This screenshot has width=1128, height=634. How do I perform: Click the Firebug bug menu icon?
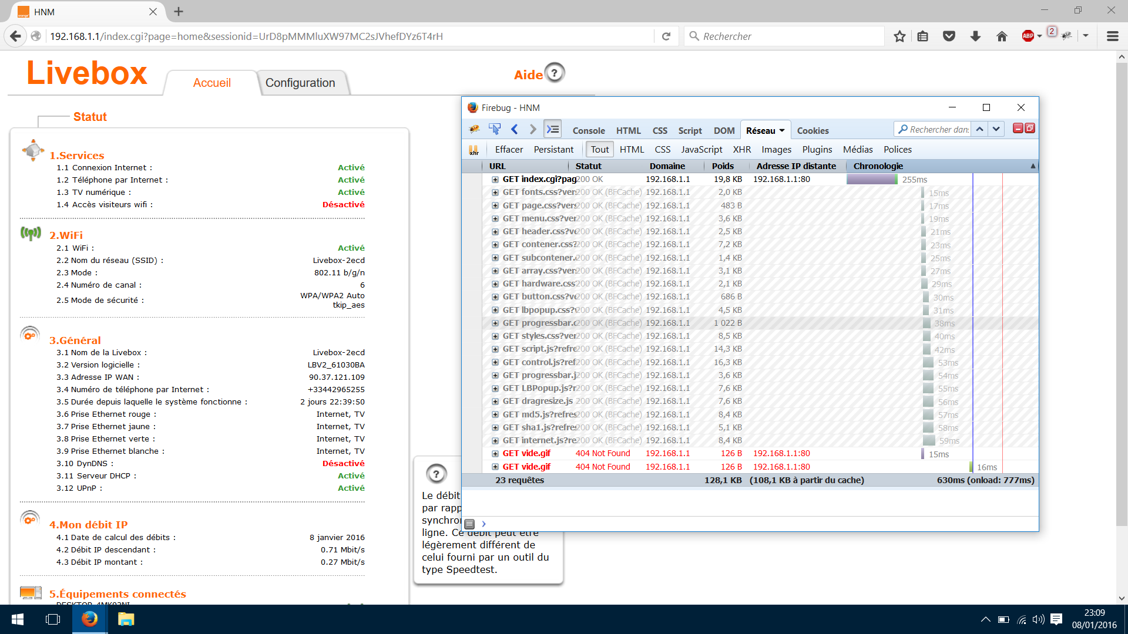[x=475, y=129]
